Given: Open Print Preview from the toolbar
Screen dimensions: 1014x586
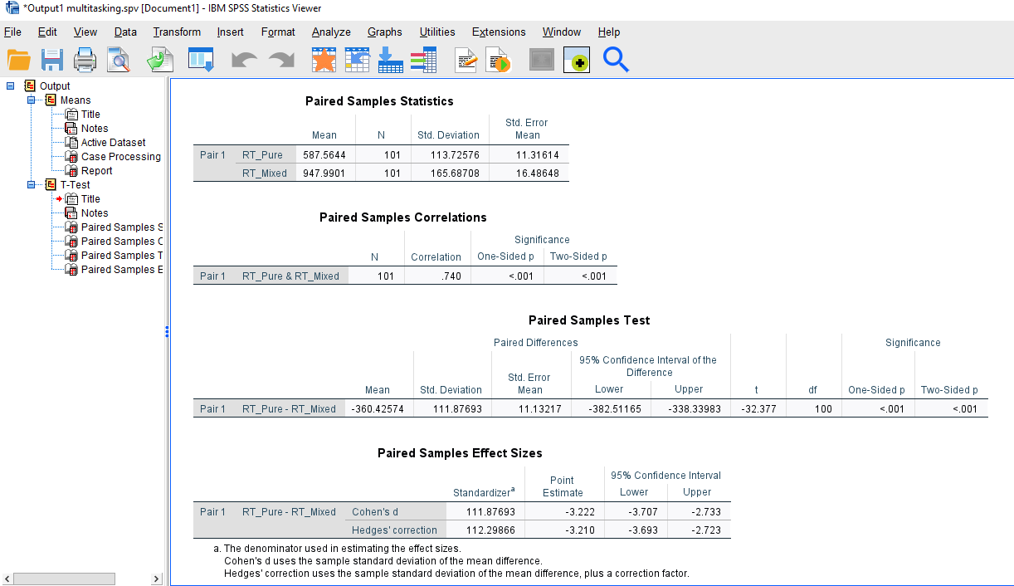Looking at the screenshot, I should click(119, 60).
